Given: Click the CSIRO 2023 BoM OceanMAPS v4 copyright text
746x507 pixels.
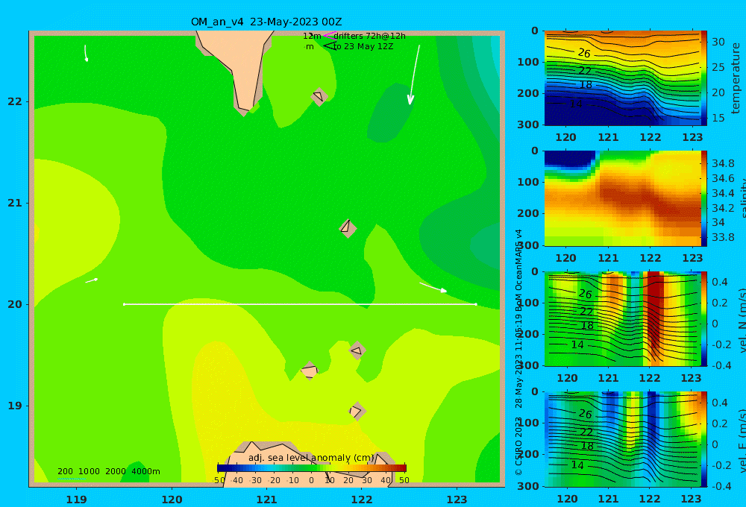Looking at the screenshot, I should click(518, 352).
